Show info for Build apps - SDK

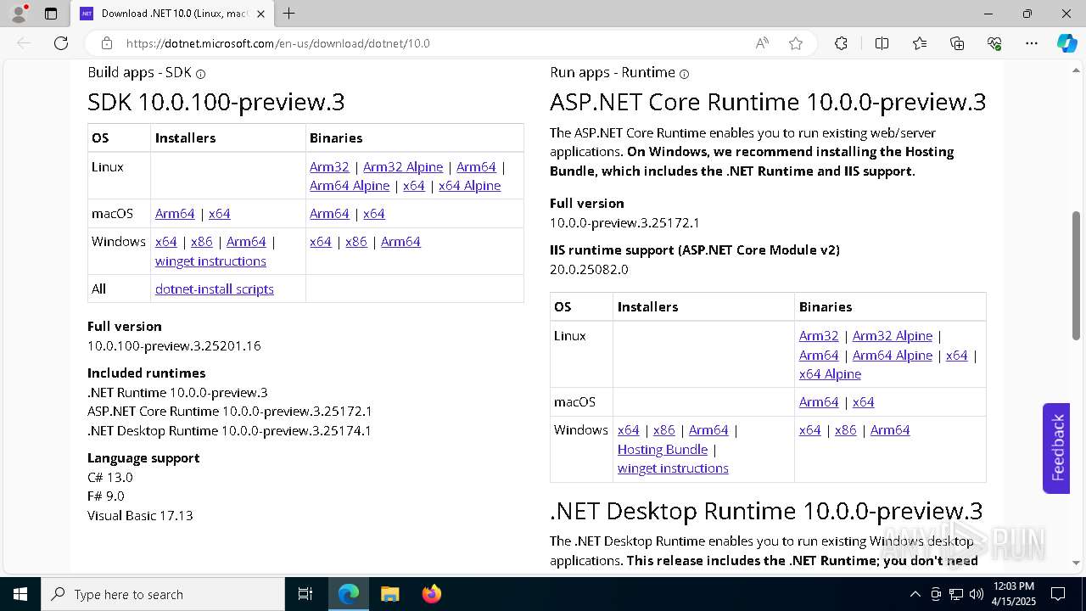[200, 74]
